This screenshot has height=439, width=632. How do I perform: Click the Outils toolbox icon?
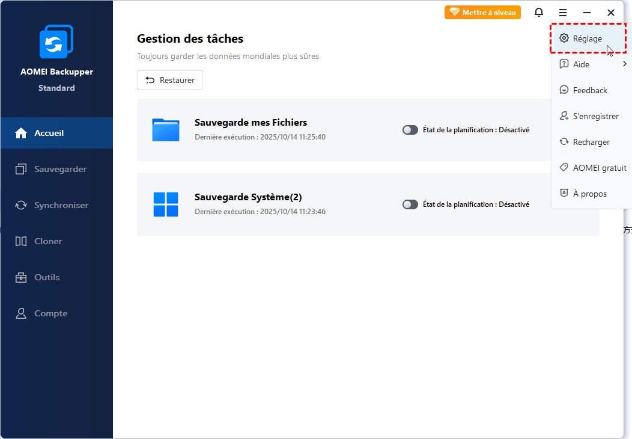point(21,277)
